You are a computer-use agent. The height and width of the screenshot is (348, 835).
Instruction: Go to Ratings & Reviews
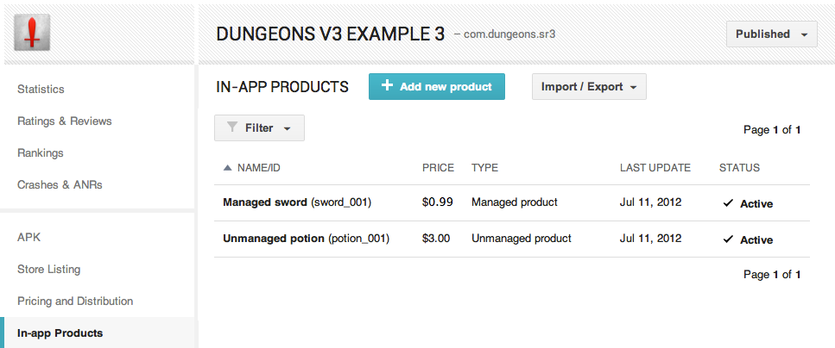(65, 121)
